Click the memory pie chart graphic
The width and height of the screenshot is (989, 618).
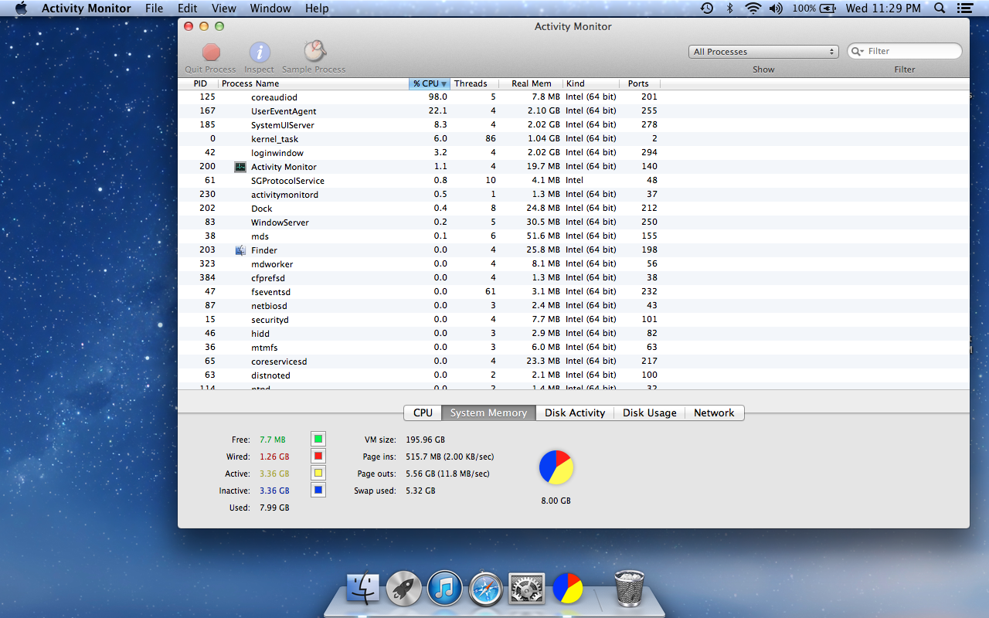(556, 467)
